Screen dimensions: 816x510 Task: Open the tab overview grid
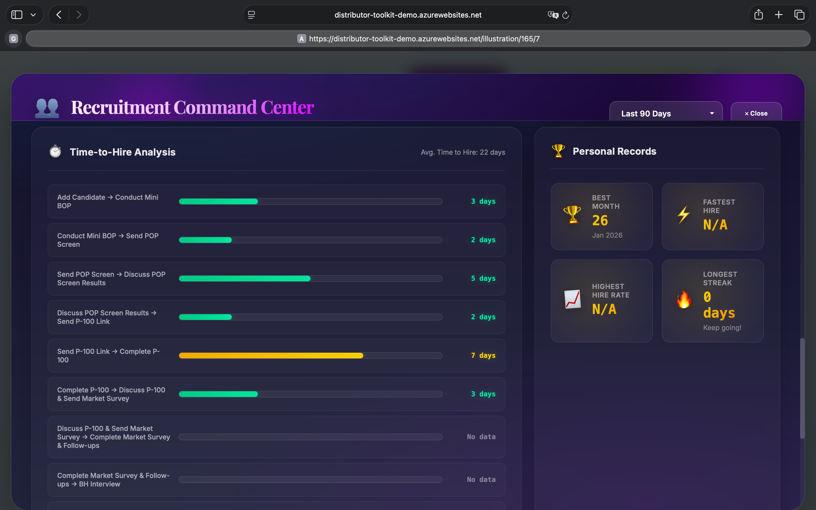pos(800,14)
